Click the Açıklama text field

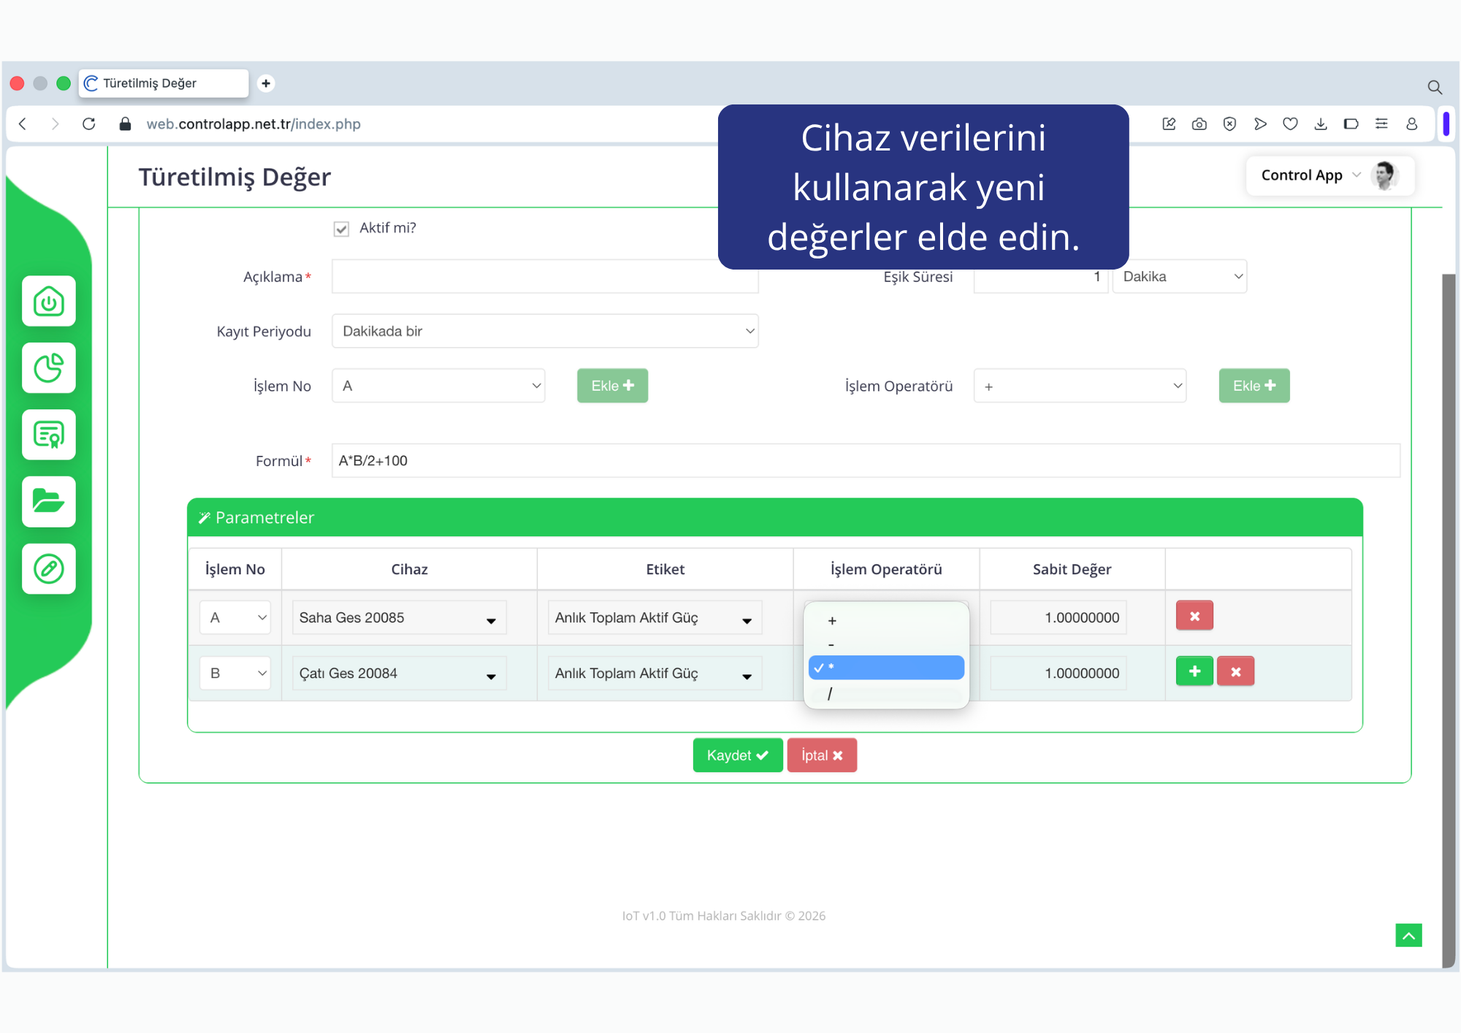pos(545,277)
